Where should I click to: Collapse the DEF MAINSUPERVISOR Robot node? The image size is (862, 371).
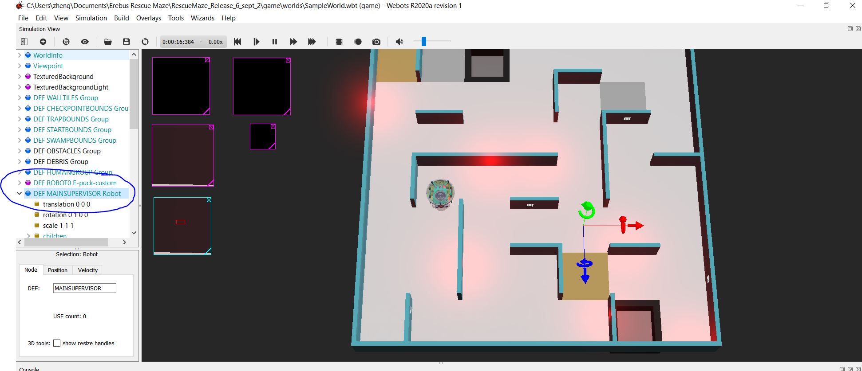[19, 193]
